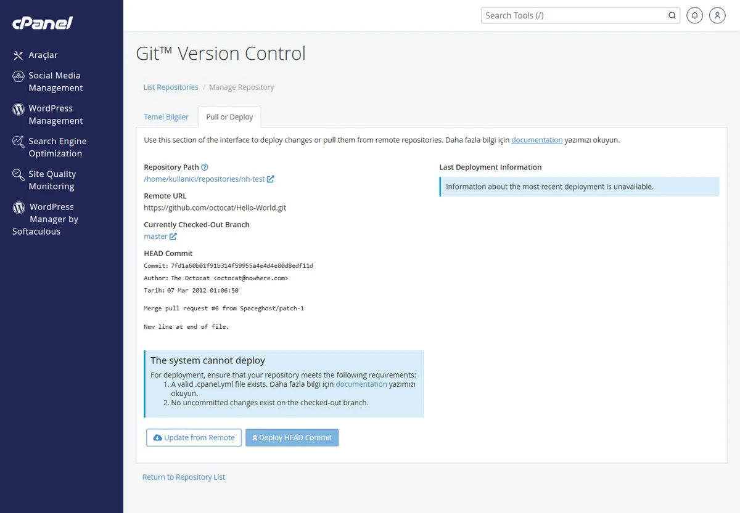Screen dimensions: 740x513
Task: Click the Social Media Management icon
Action: tap(18, 76)
